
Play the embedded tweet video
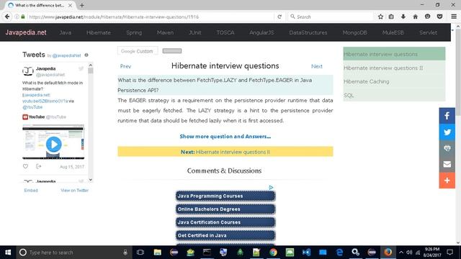click(x=53, y=144)
